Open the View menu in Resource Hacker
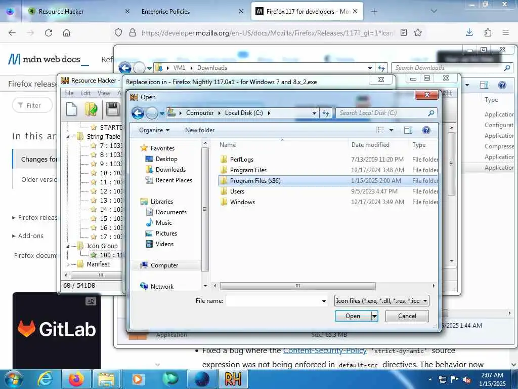Viewport: 518px width, 389px height. 104,93
